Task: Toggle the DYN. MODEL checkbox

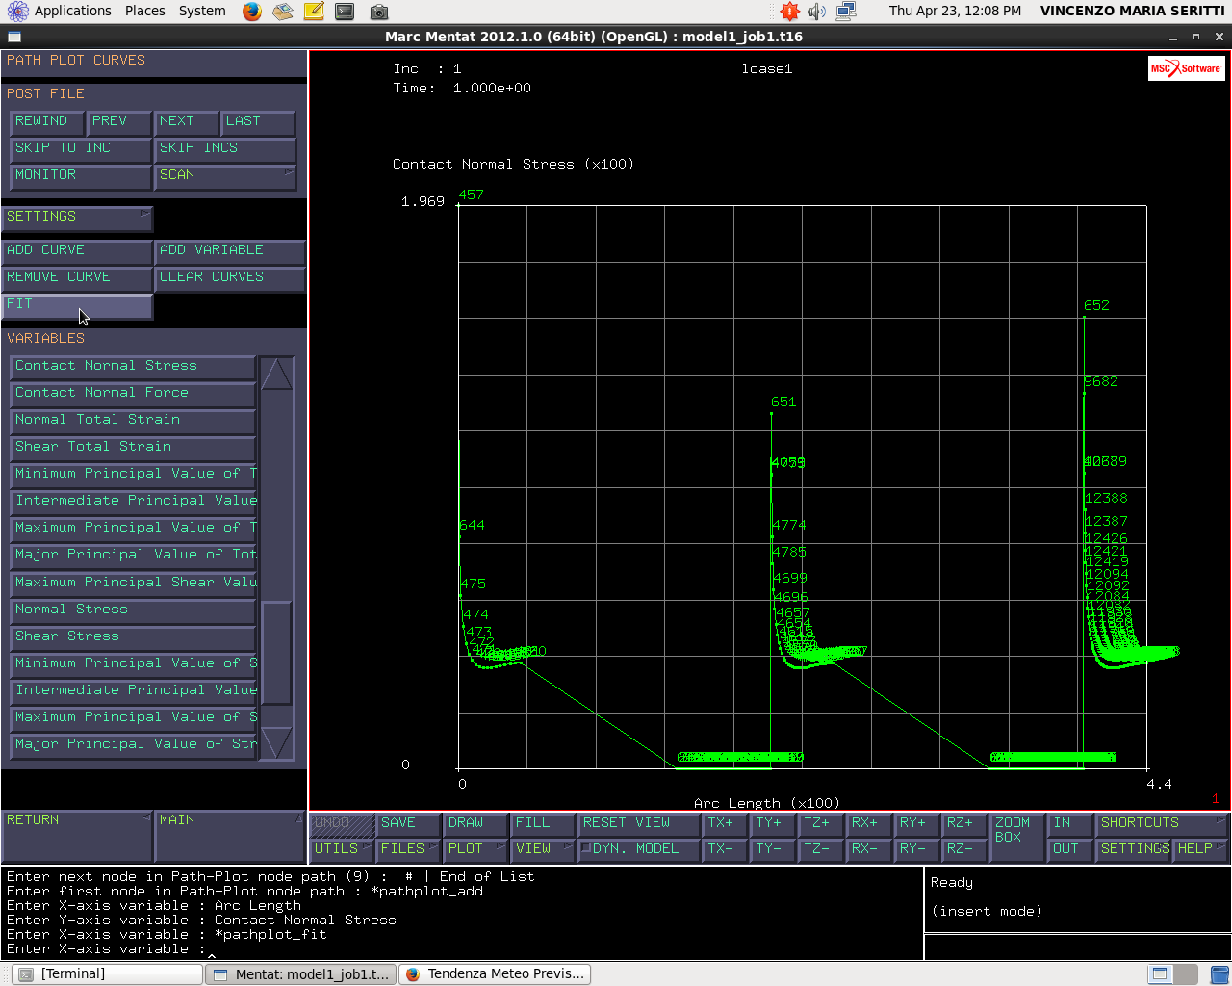Action: click(x=585, y=848)
